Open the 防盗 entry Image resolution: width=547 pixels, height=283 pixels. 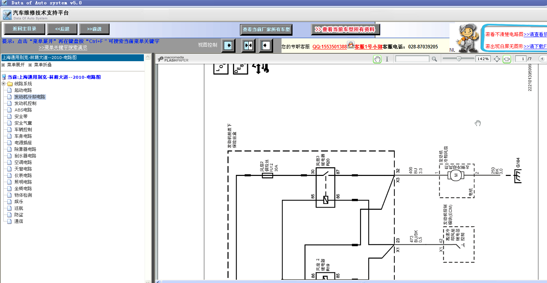coord(19,215)
